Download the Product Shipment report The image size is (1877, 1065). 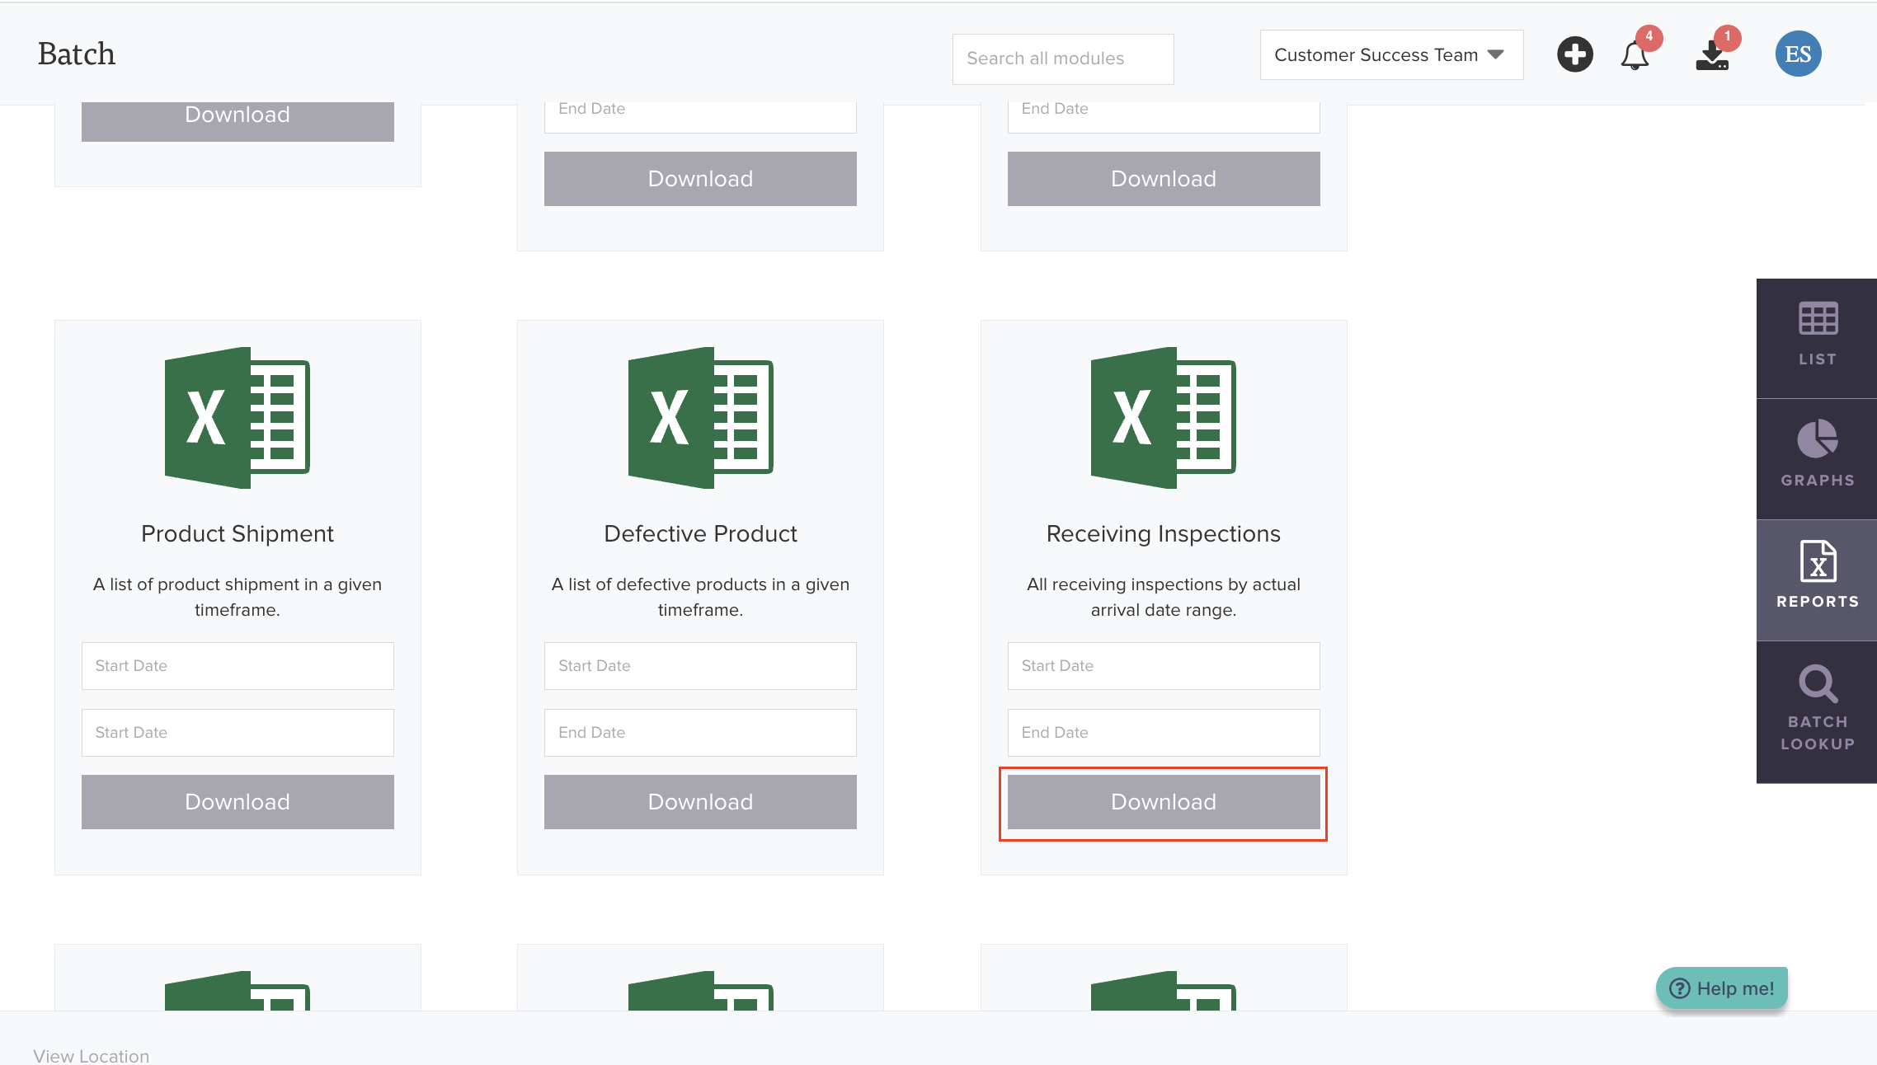coord(238,802)
